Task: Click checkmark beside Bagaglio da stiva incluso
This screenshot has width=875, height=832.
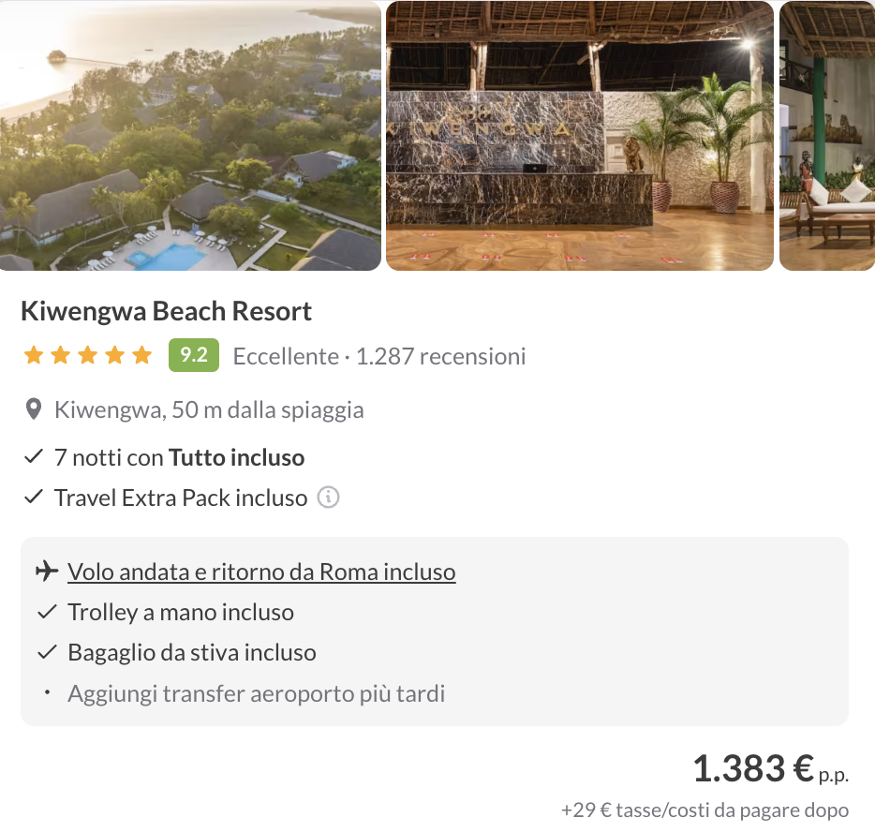Action: point(47,653)
